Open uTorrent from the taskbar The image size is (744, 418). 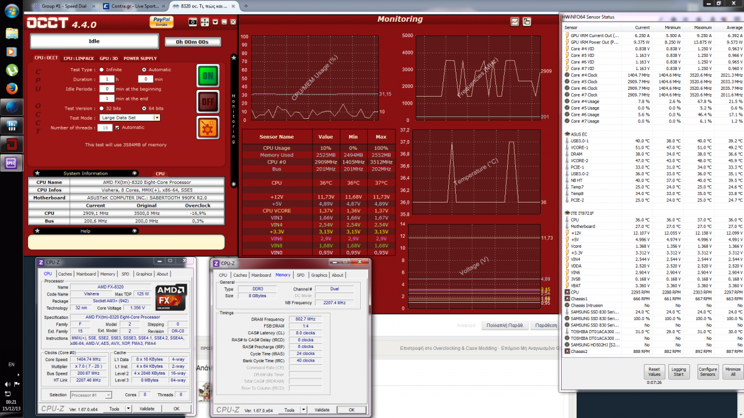[x=11, y=70]
